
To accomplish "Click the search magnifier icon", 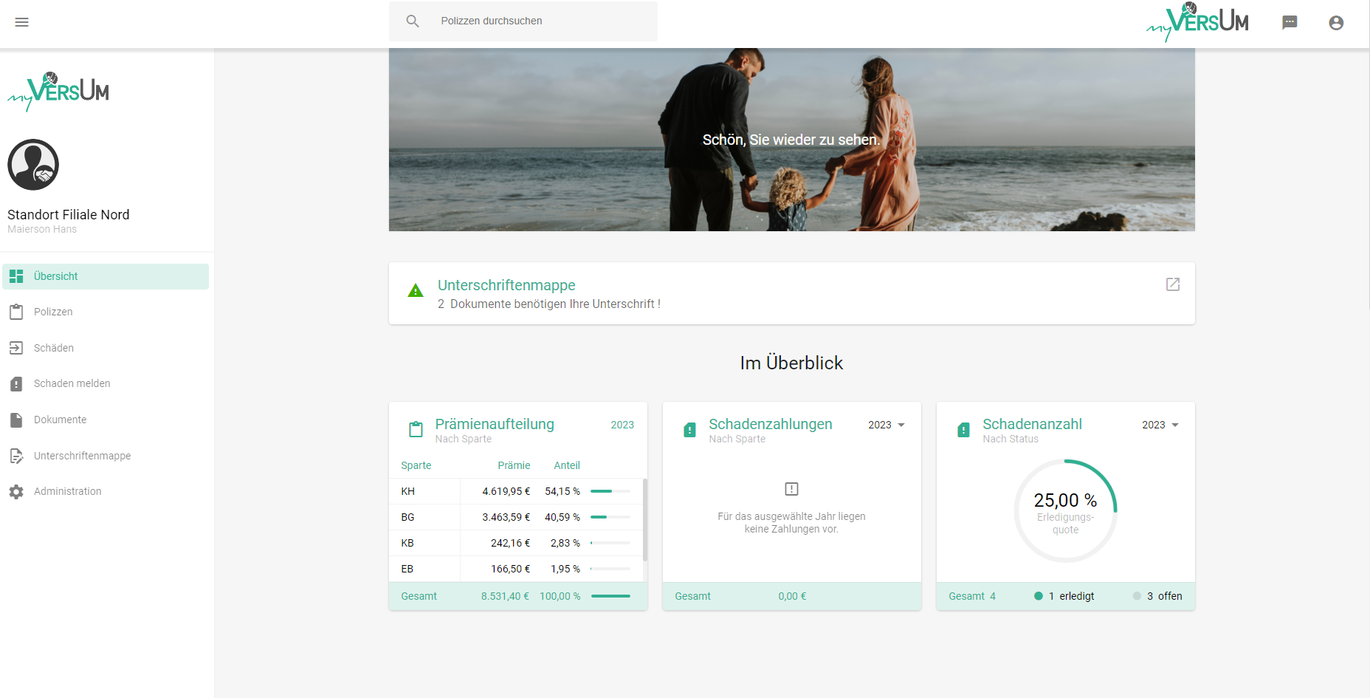I will point(413,21).
